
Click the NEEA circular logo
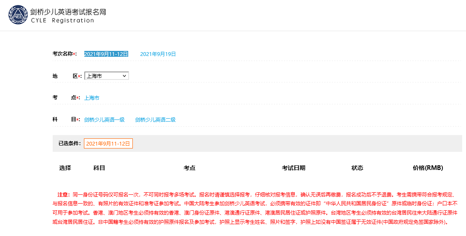18,15
